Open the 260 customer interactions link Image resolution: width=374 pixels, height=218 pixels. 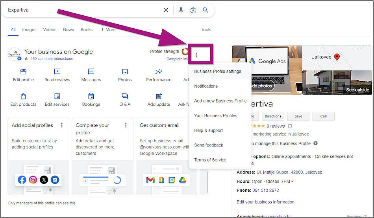tap(52, 59)
